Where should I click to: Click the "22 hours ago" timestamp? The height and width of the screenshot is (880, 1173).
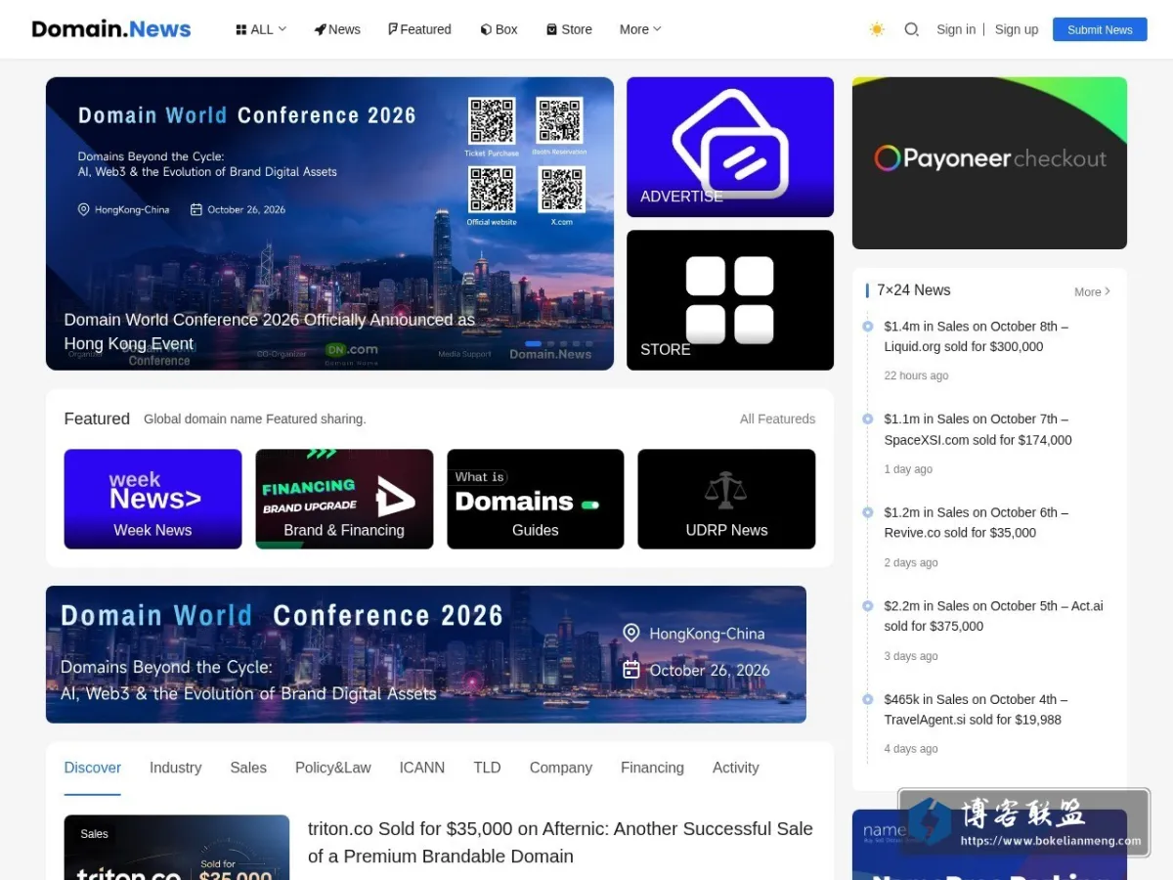pyautogui.click(x=916, y=375)
